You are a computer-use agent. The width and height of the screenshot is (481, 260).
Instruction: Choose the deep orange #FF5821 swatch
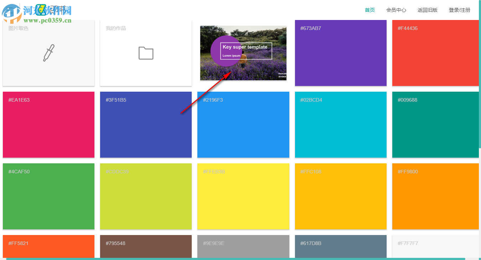48,246
